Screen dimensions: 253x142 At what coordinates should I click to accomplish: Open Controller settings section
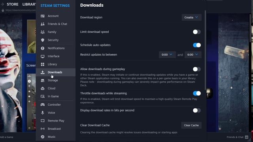pos(56,105)
